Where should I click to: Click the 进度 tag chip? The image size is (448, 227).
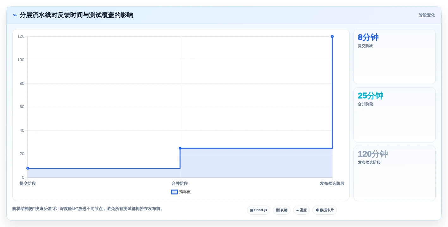tap(301, 210)
